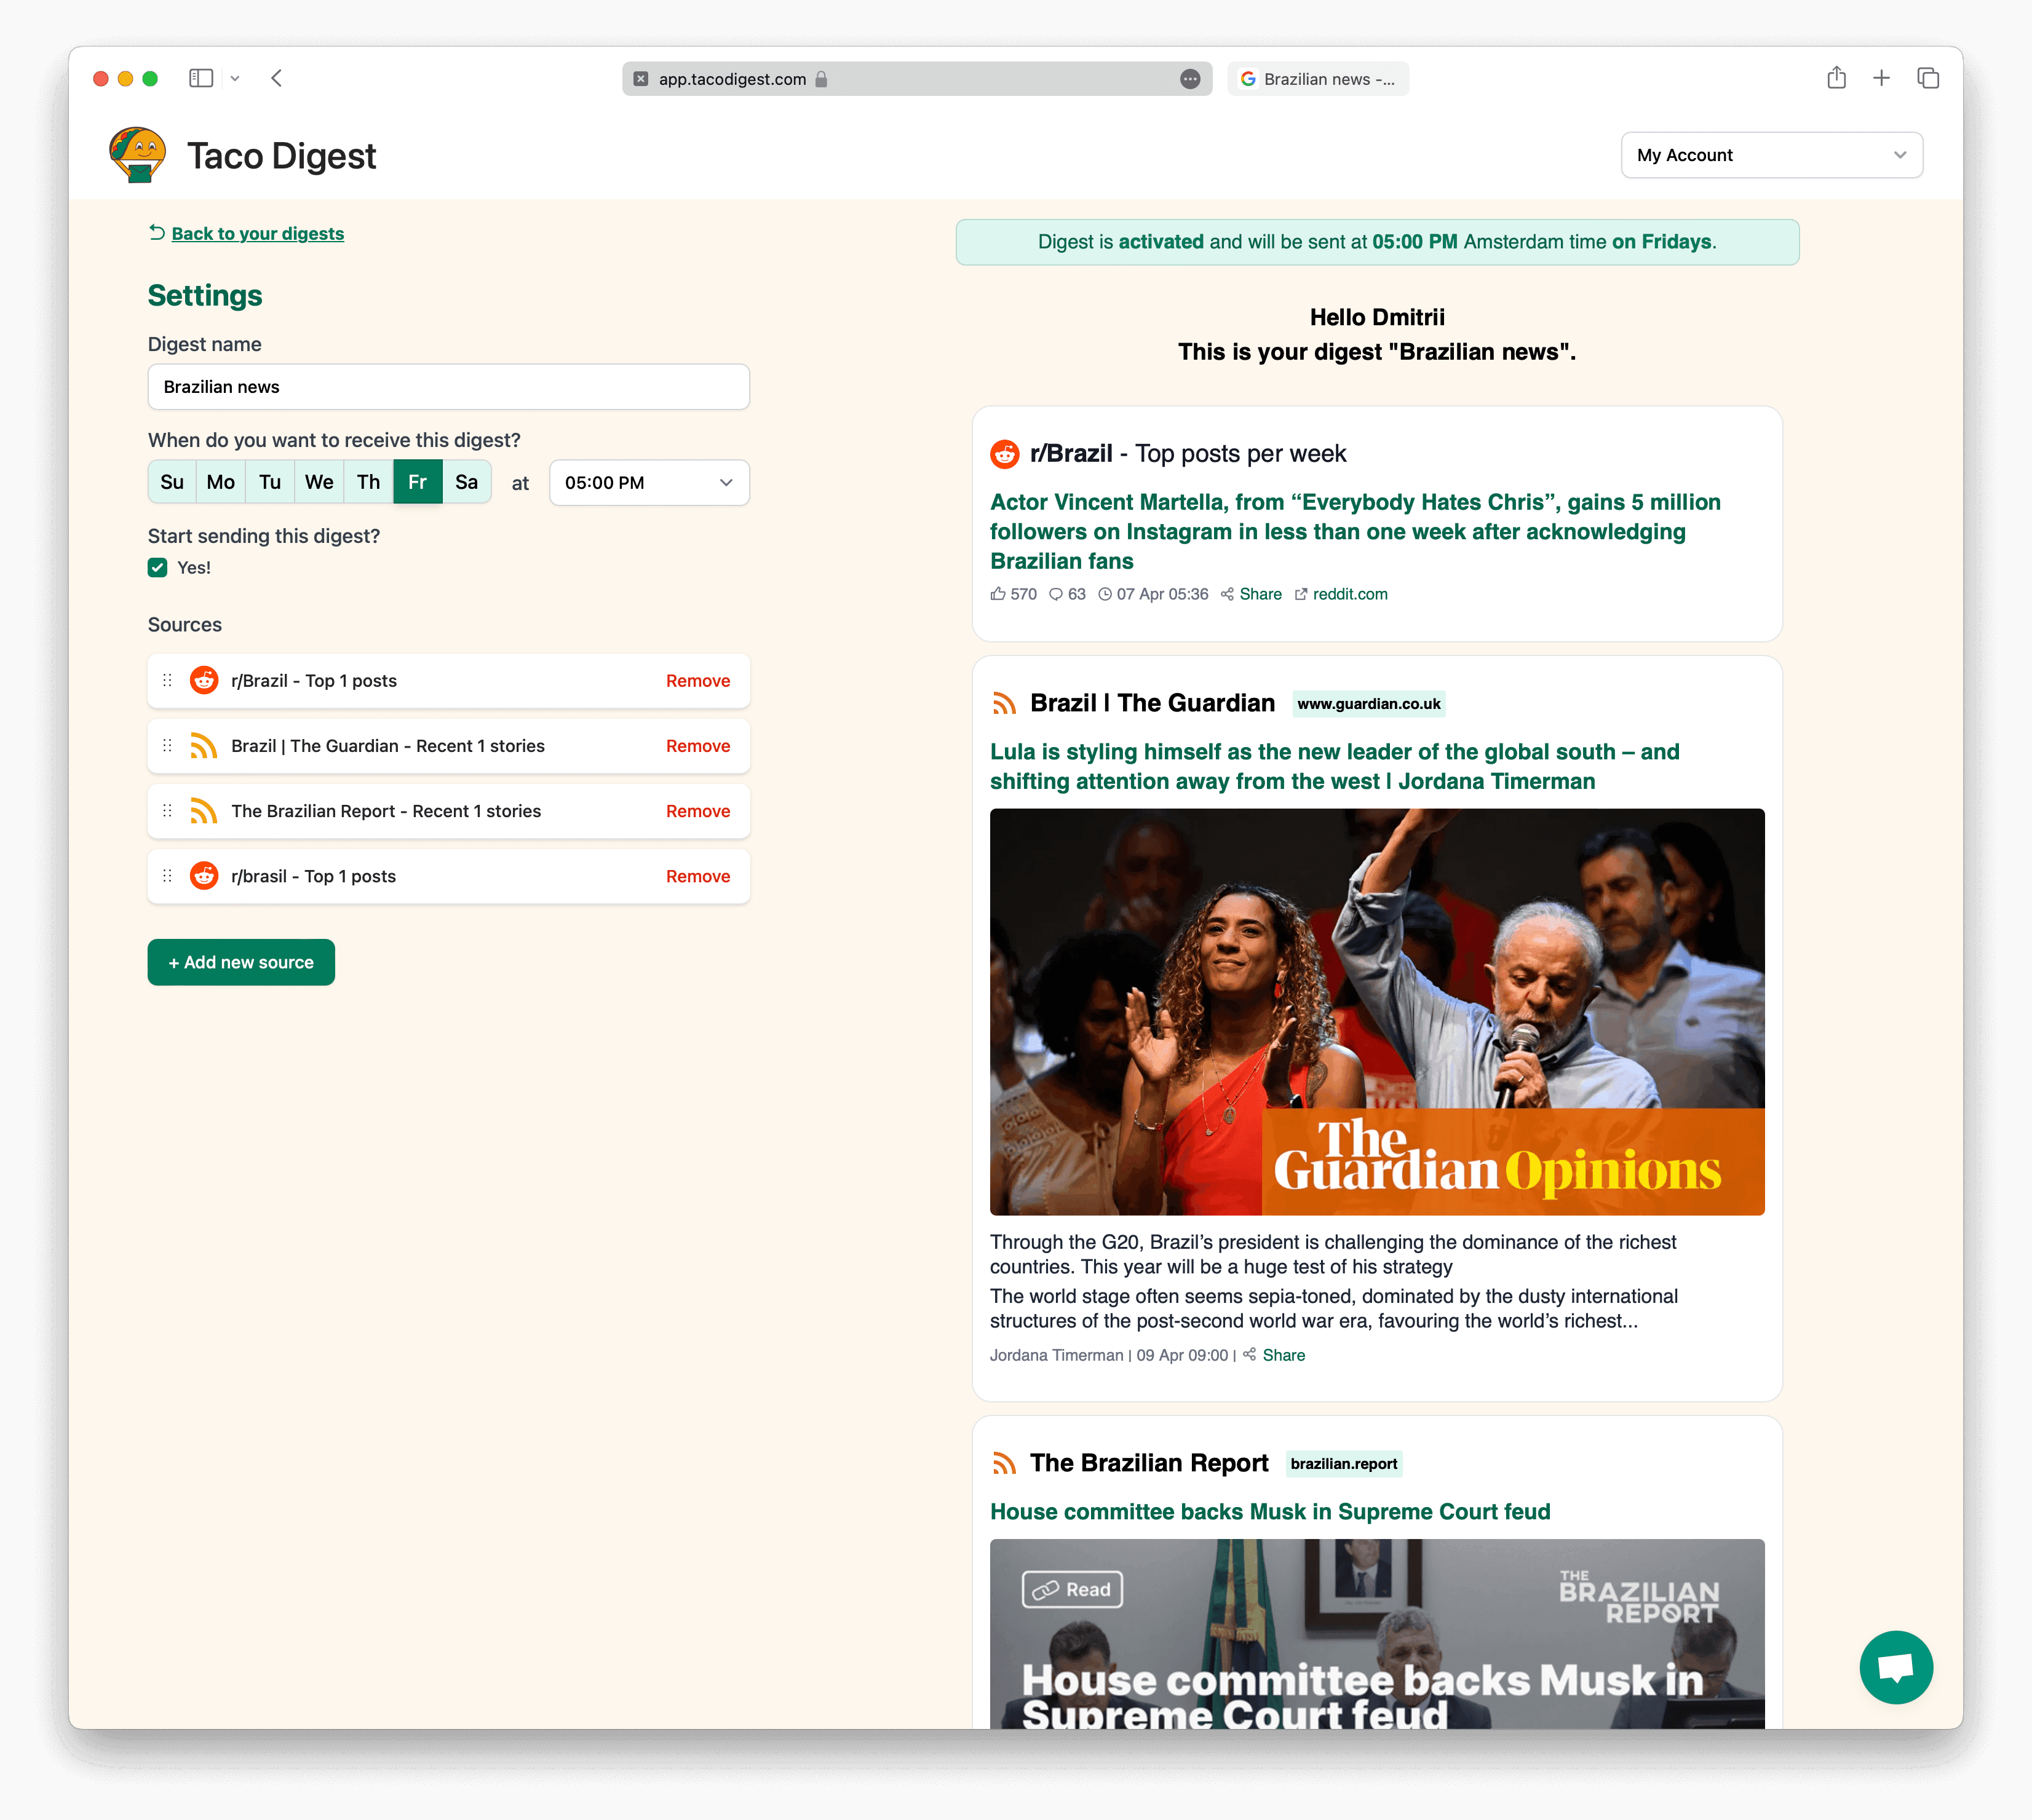Click the Reddit icon on r/Brazil source row
Image resolution: width=2032 pixels, height=1820 pixels.
tap(204, 680)
